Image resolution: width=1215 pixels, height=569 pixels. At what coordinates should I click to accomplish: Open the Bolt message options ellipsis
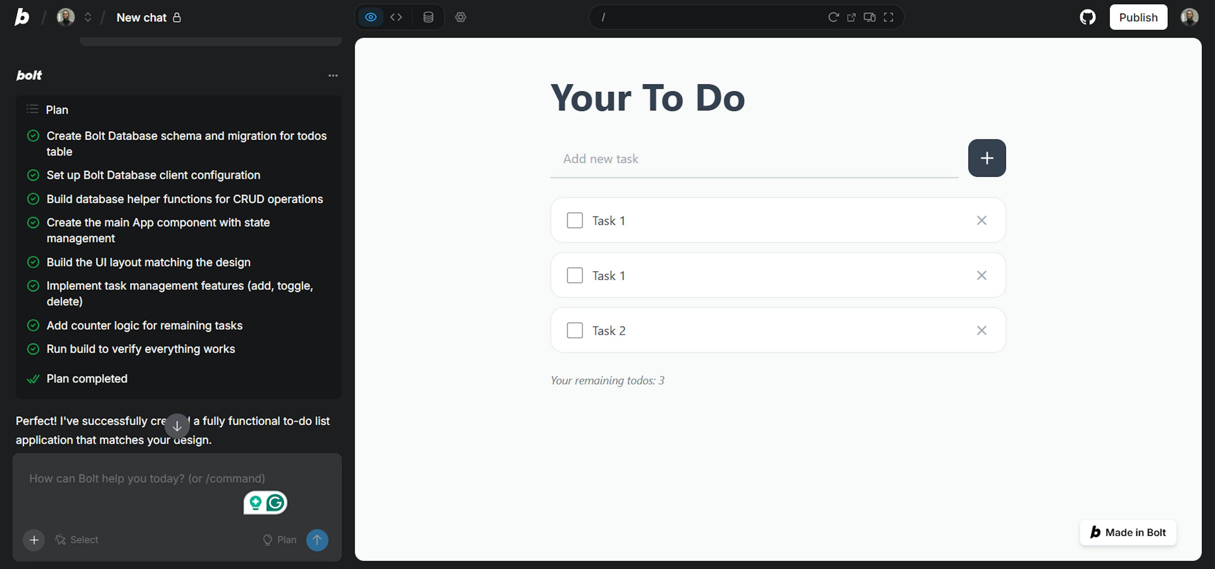(x=333, y=75)
